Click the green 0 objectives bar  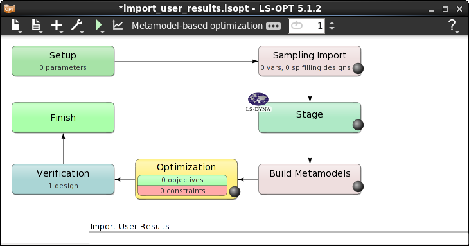(182, 180)
